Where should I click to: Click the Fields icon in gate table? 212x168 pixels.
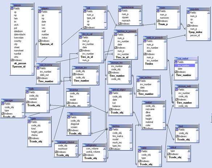(29, 122)
